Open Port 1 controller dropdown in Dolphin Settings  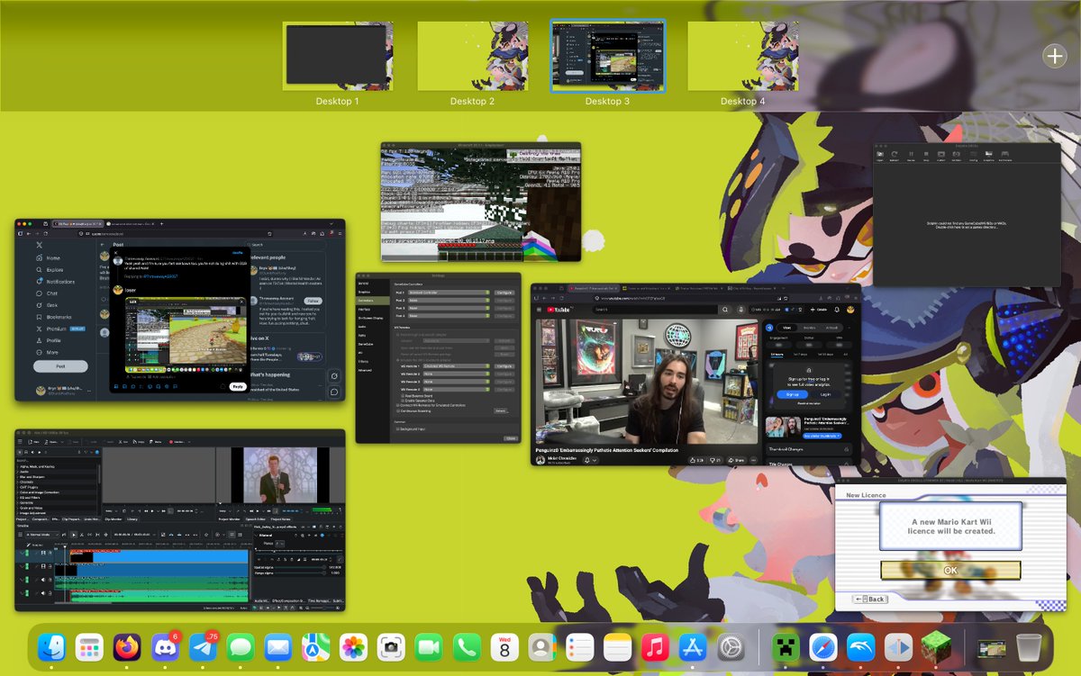tap(449, 293)
